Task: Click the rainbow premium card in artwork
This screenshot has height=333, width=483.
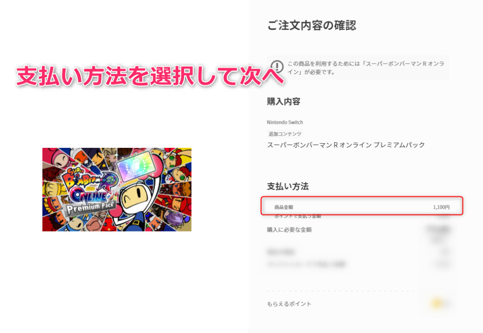Action: tap(134, 166)
